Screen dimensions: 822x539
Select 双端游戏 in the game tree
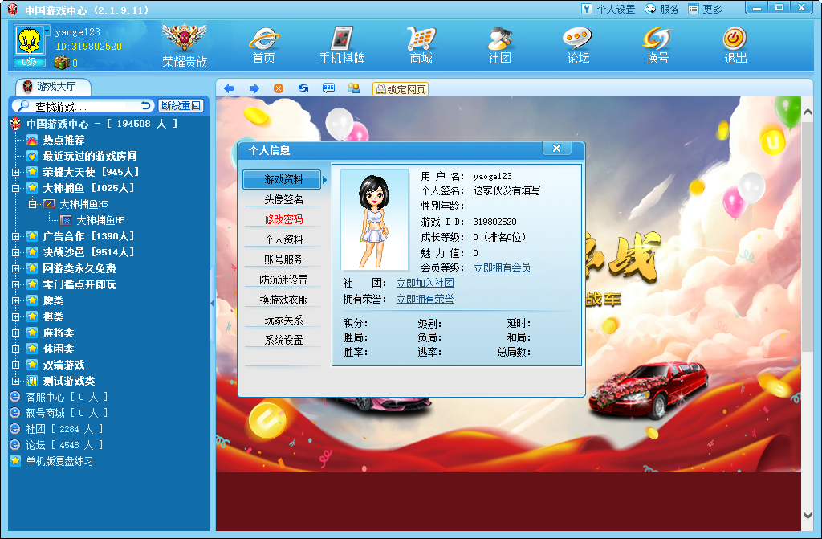pyautogui.click(x=63, y=365)
